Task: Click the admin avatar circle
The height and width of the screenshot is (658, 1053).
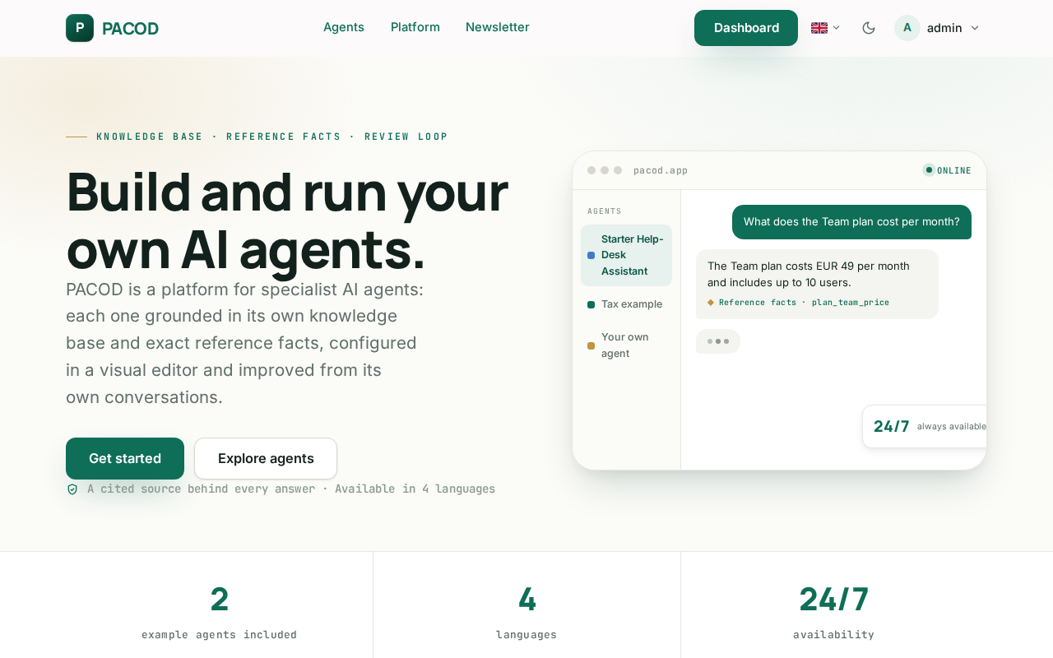Action: point(907,28)
